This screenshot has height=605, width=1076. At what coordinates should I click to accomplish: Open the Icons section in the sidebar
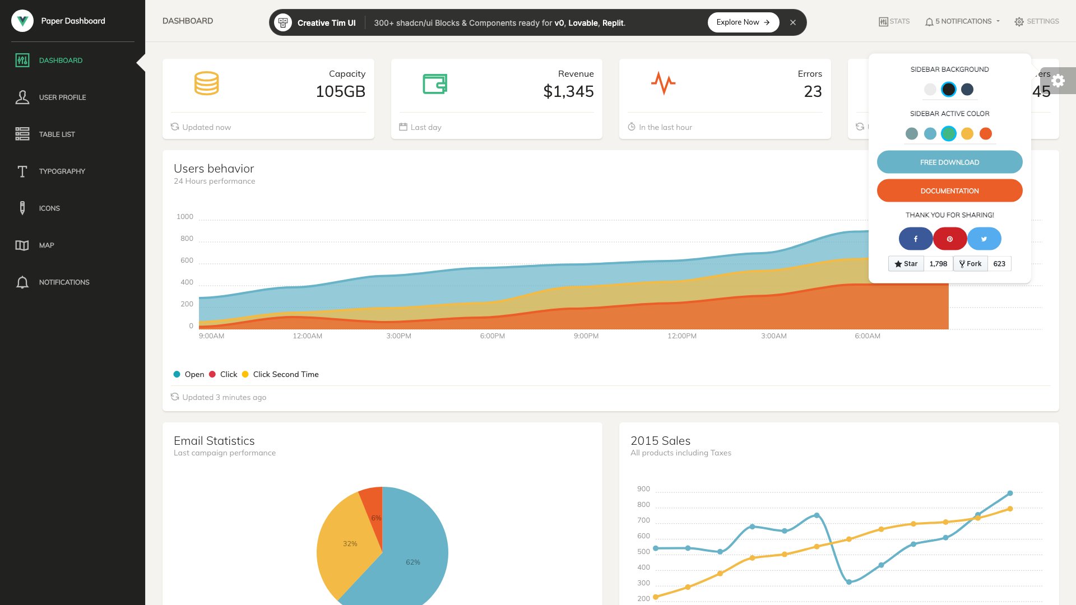coord(22,208)
